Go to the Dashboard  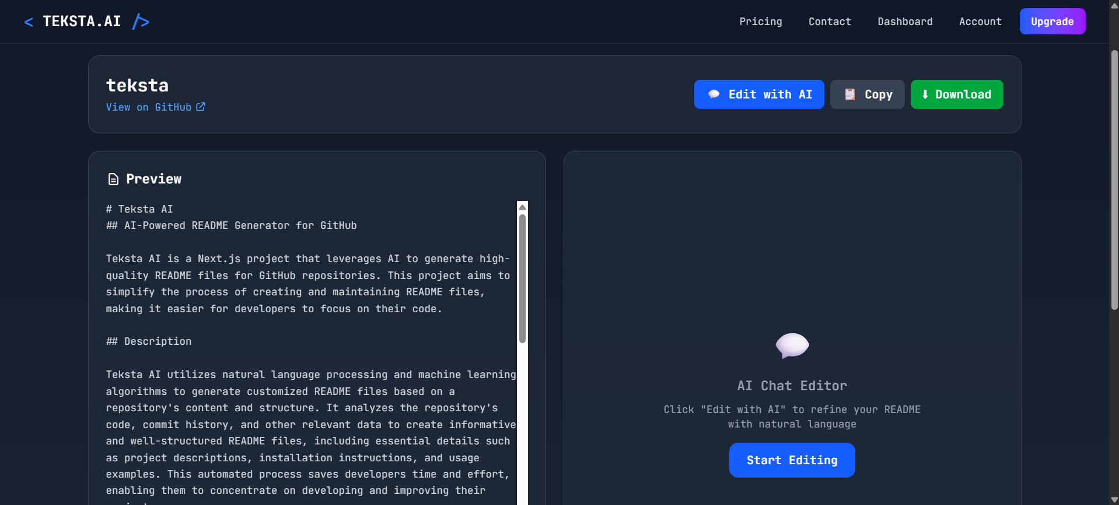click(905, 22)
